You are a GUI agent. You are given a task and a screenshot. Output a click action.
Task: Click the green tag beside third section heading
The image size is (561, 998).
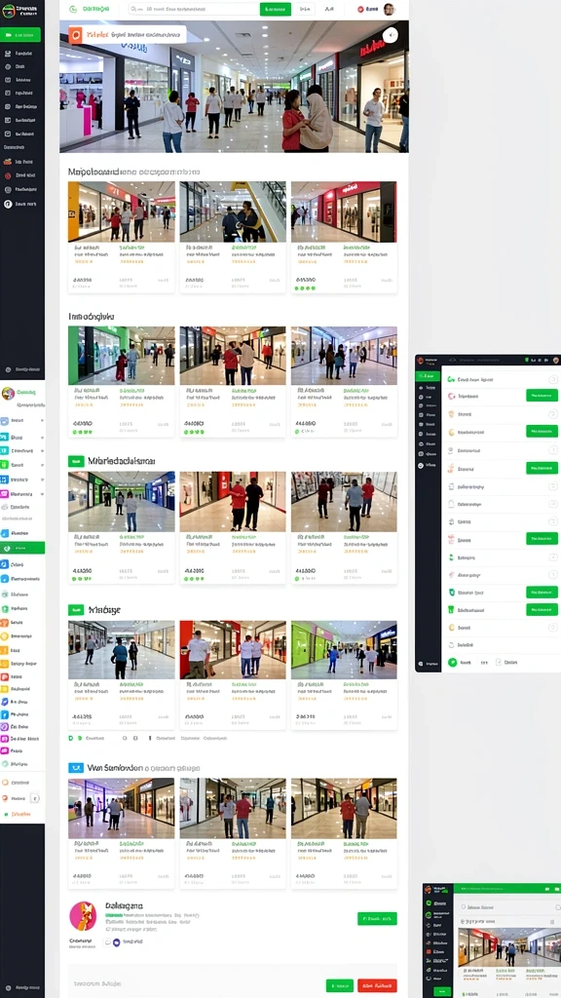coord(76,461)
